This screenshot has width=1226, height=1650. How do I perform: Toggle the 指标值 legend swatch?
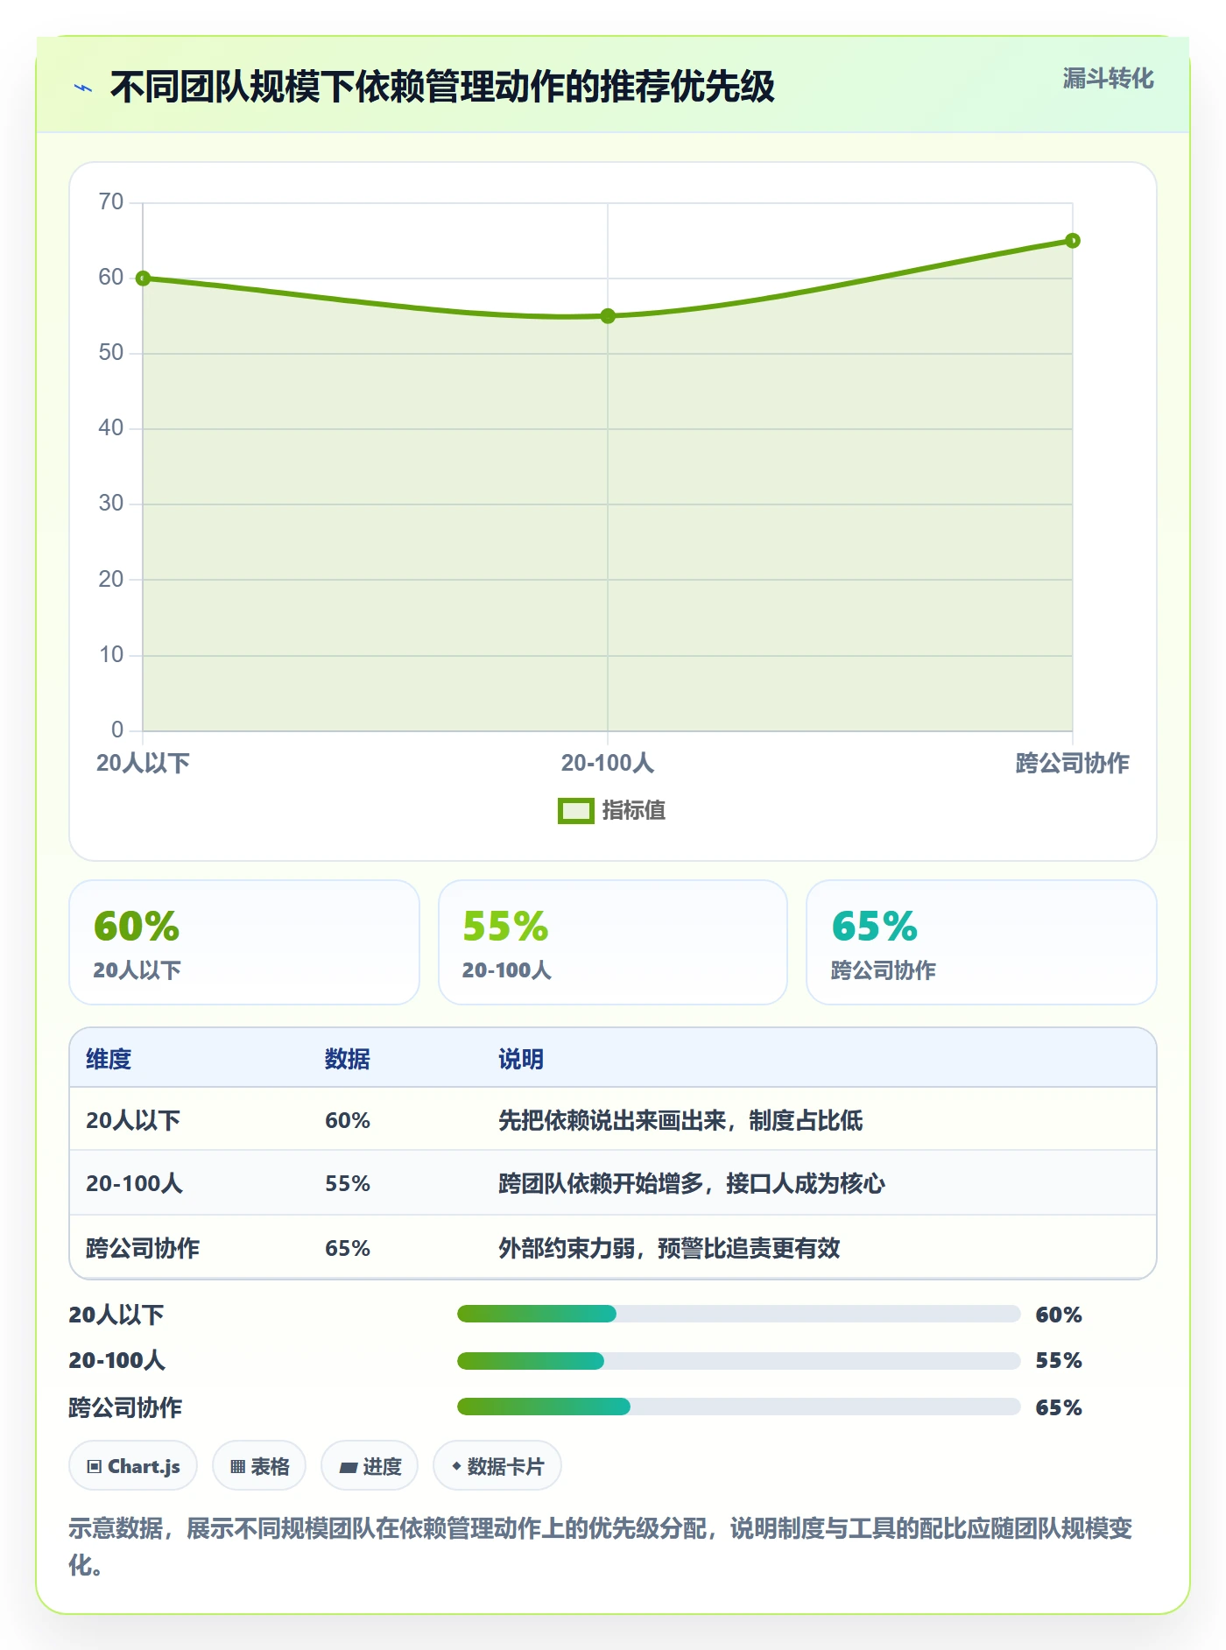coord(575,811)
